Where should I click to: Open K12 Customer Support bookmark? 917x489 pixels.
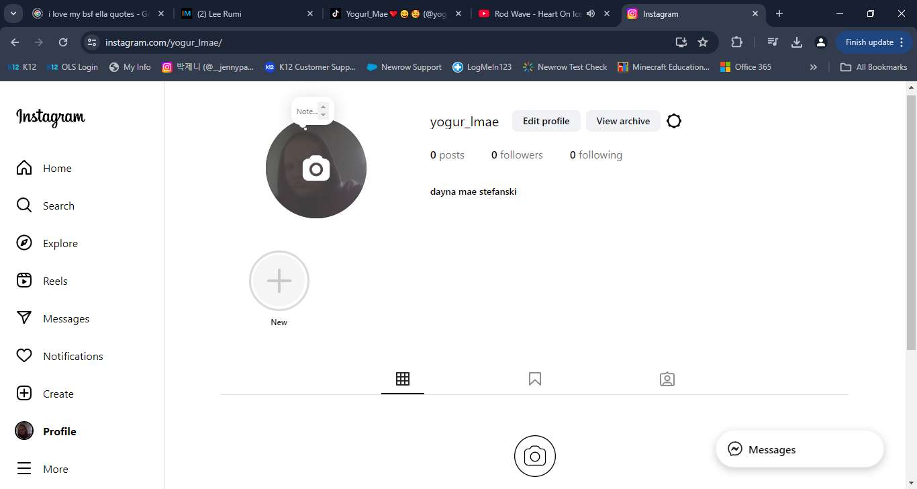[x=310, y=67]
